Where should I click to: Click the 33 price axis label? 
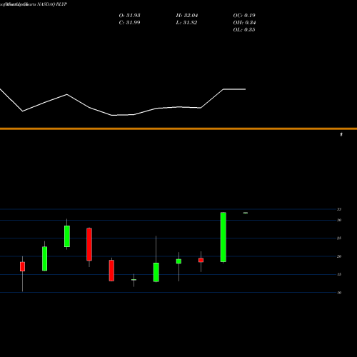339,209
